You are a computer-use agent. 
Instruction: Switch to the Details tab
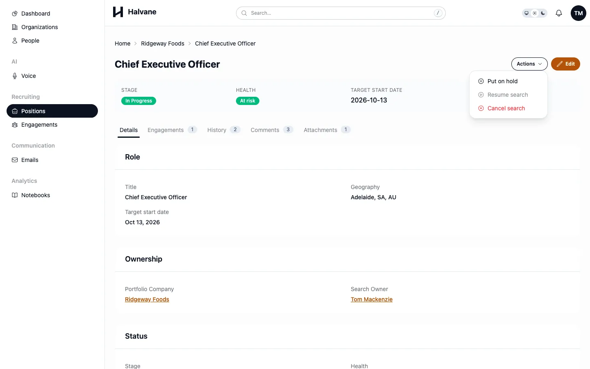[x=129, y=130]
